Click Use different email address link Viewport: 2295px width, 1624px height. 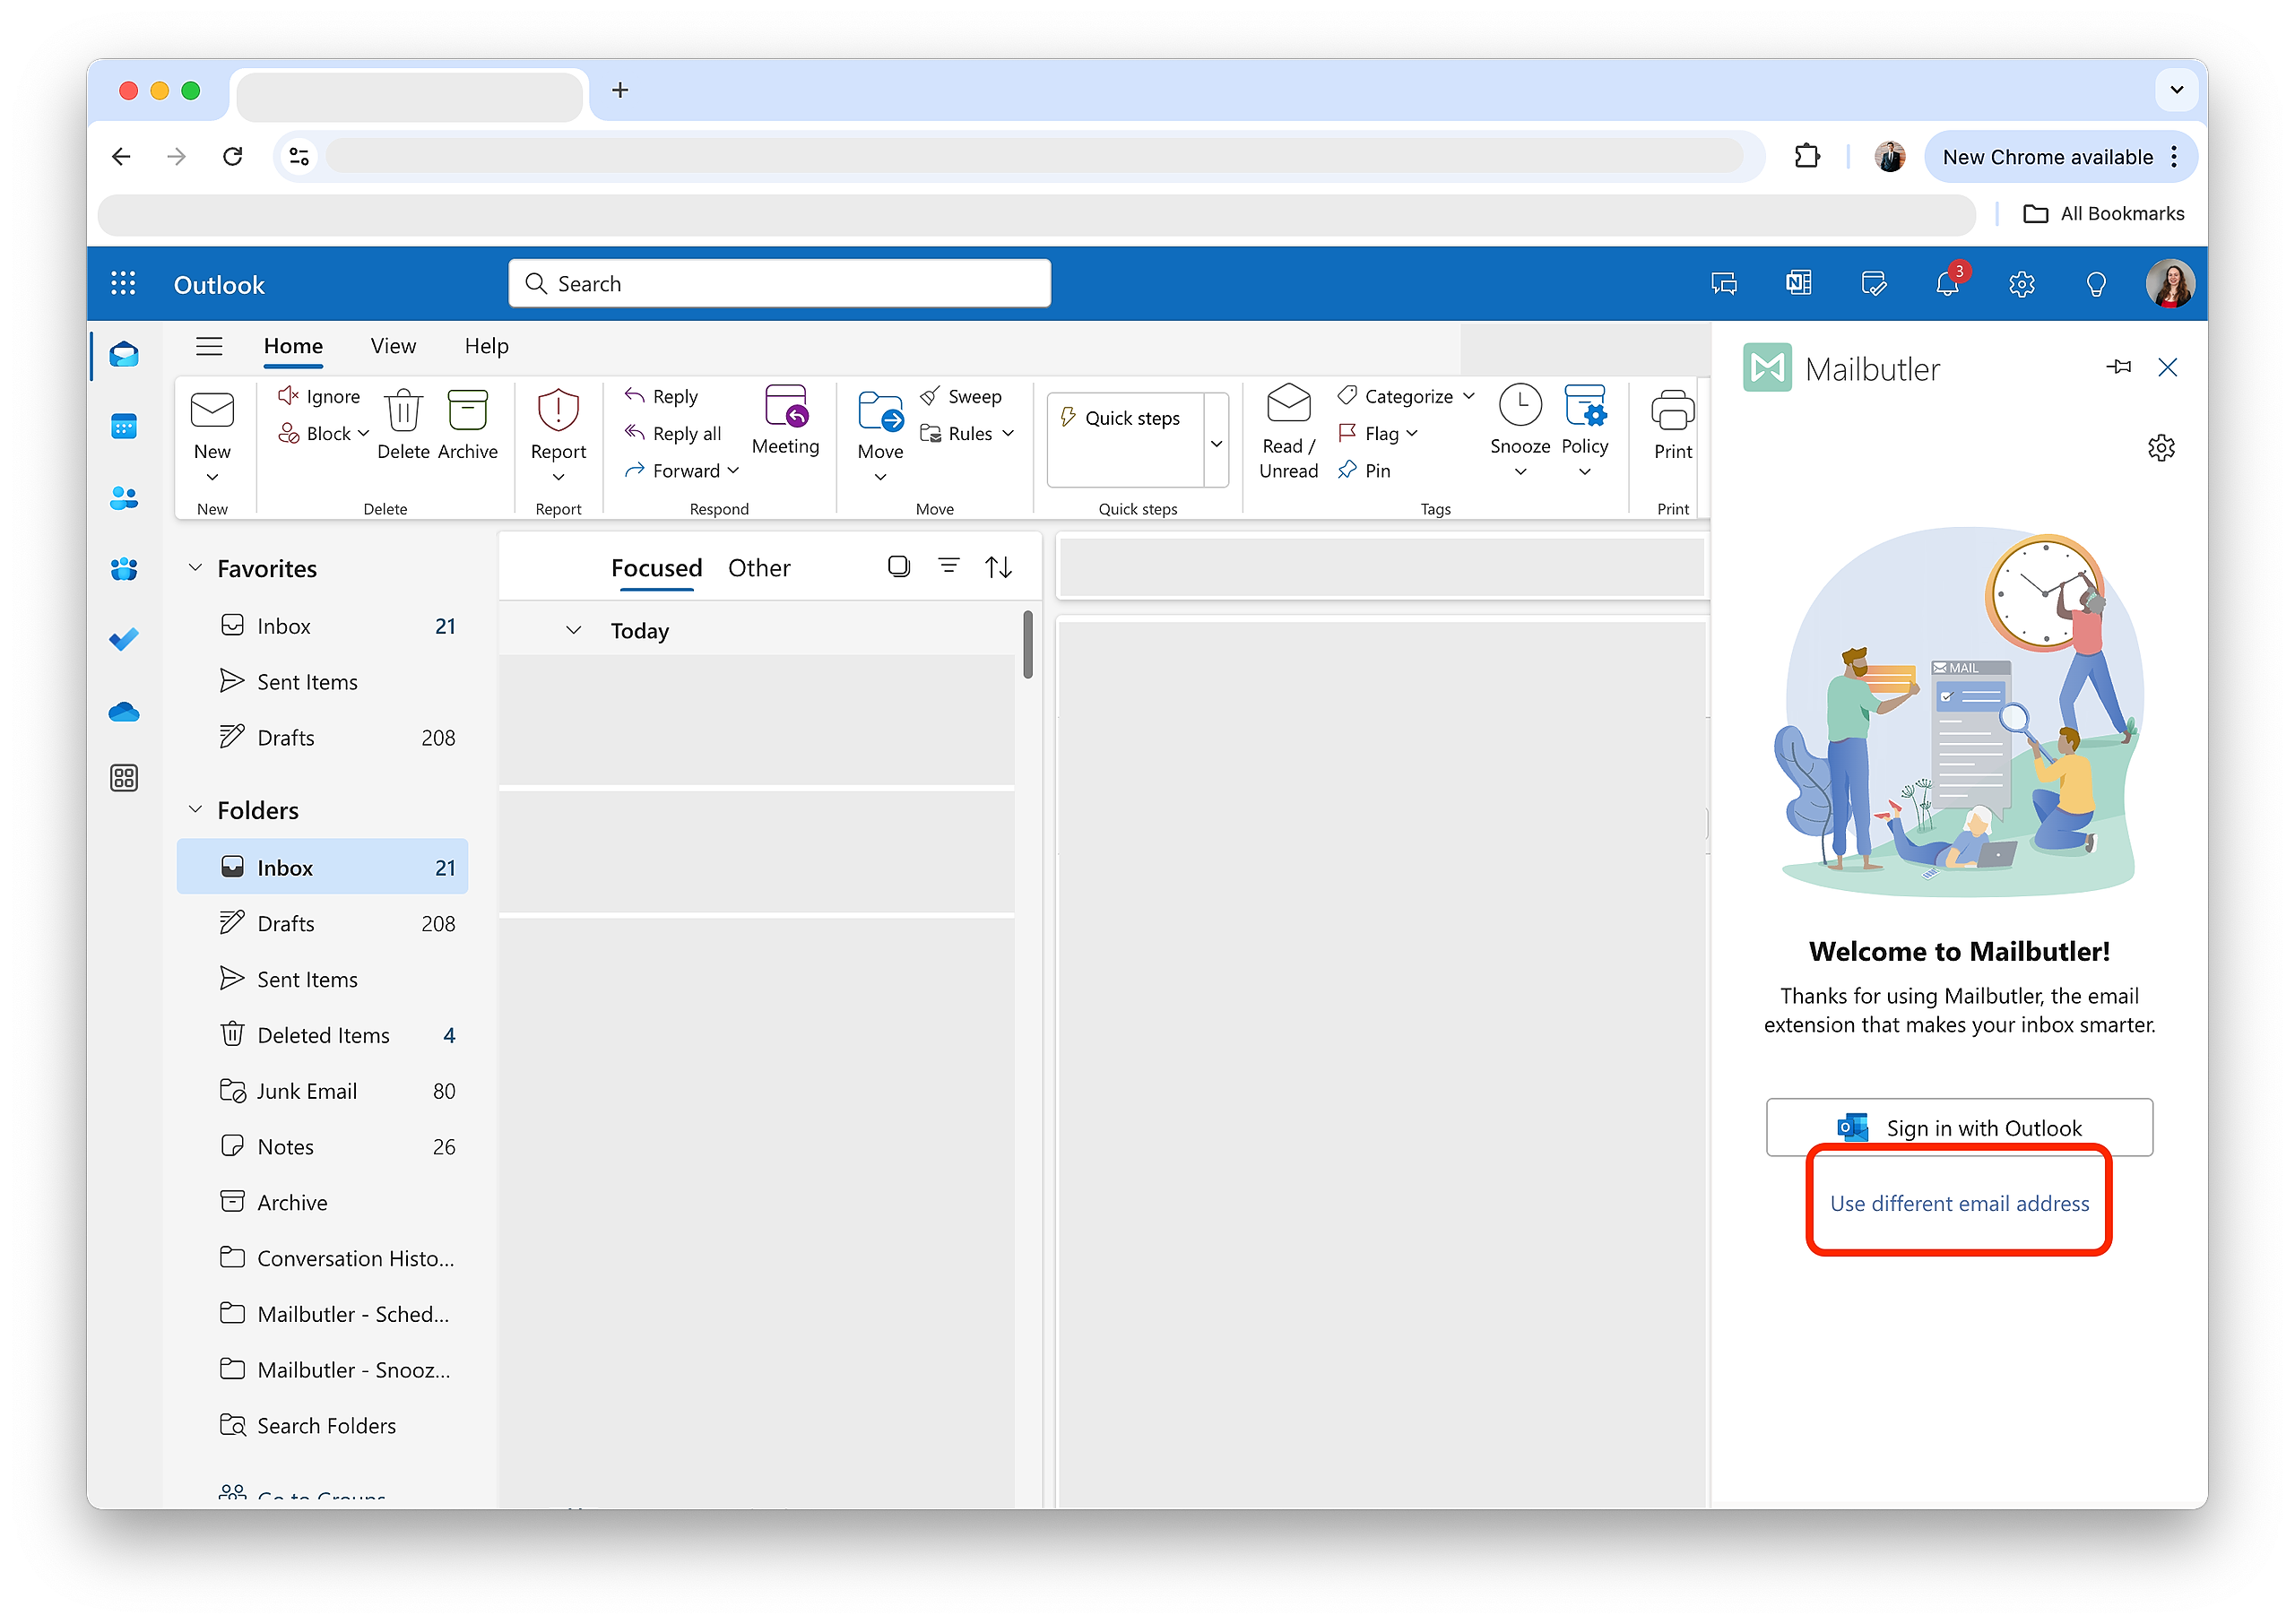point(1959,1203)
